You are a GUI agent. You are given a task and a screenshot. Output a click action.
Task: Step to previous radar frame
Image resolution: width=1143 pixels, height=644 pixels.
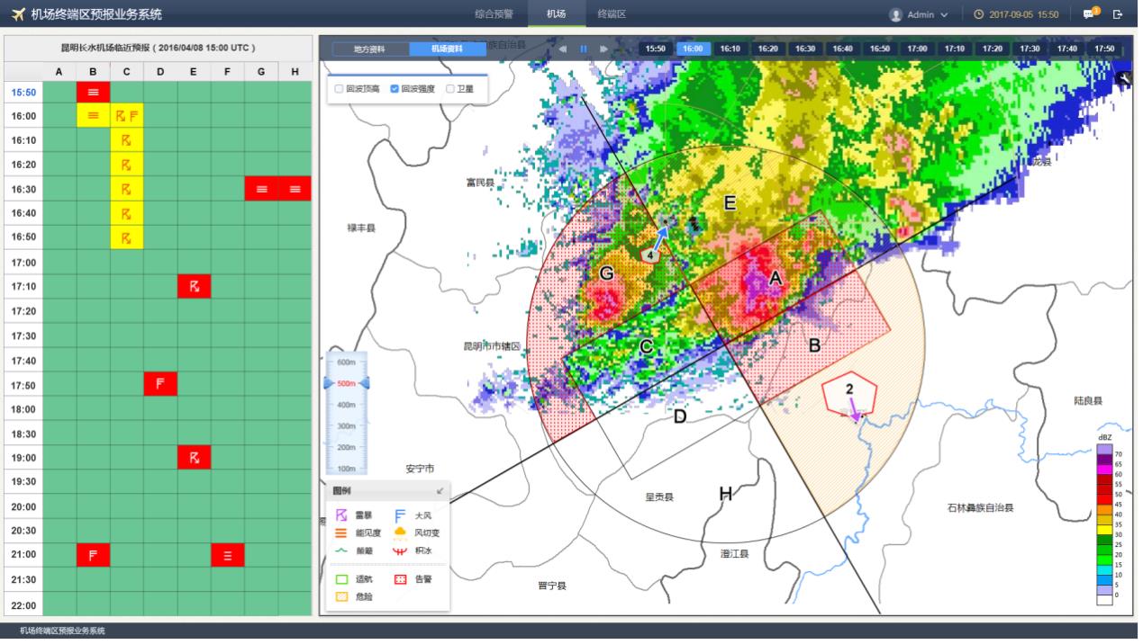[x=563, y=49]
